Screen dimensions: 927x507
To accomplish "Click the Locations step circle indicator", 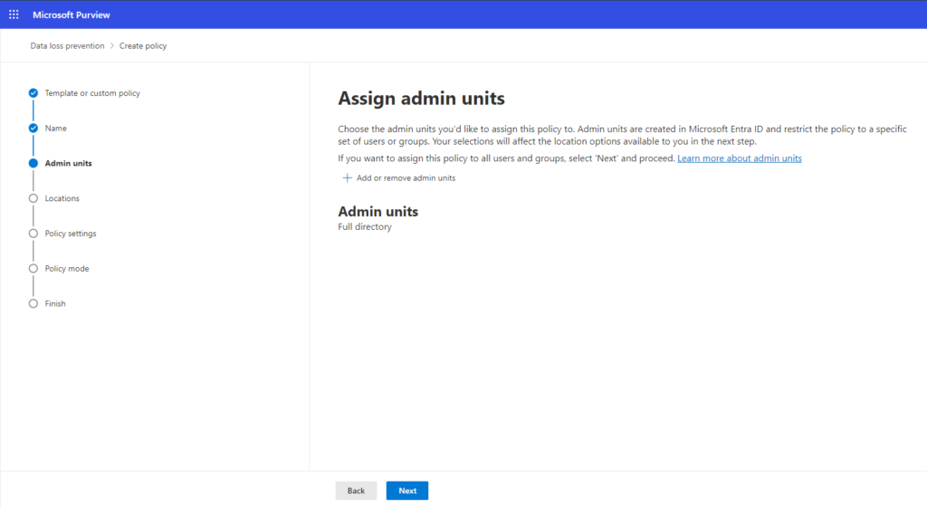I will click(33, 198).
